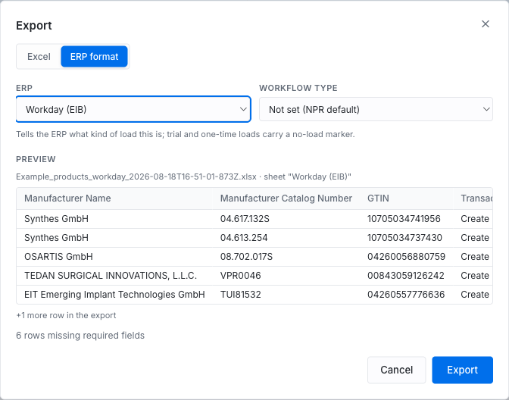Open the ERP dropdown showing Workday (EIB)

(x=133, y=109)
